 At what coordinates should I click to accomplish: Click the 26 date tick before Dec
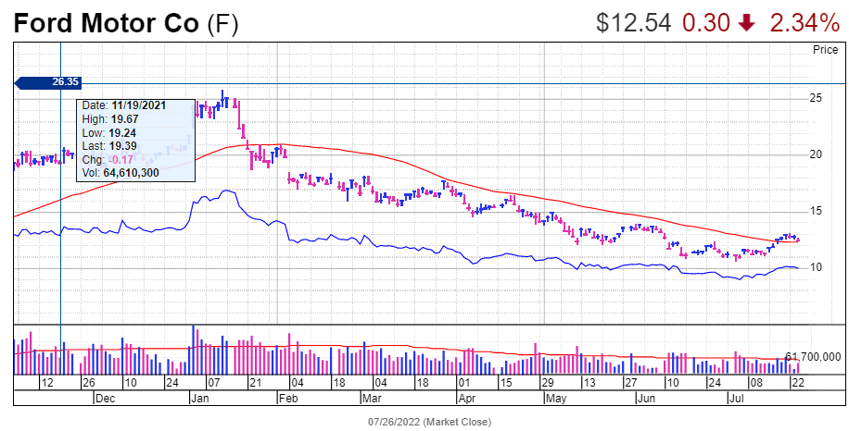point(88,383)
